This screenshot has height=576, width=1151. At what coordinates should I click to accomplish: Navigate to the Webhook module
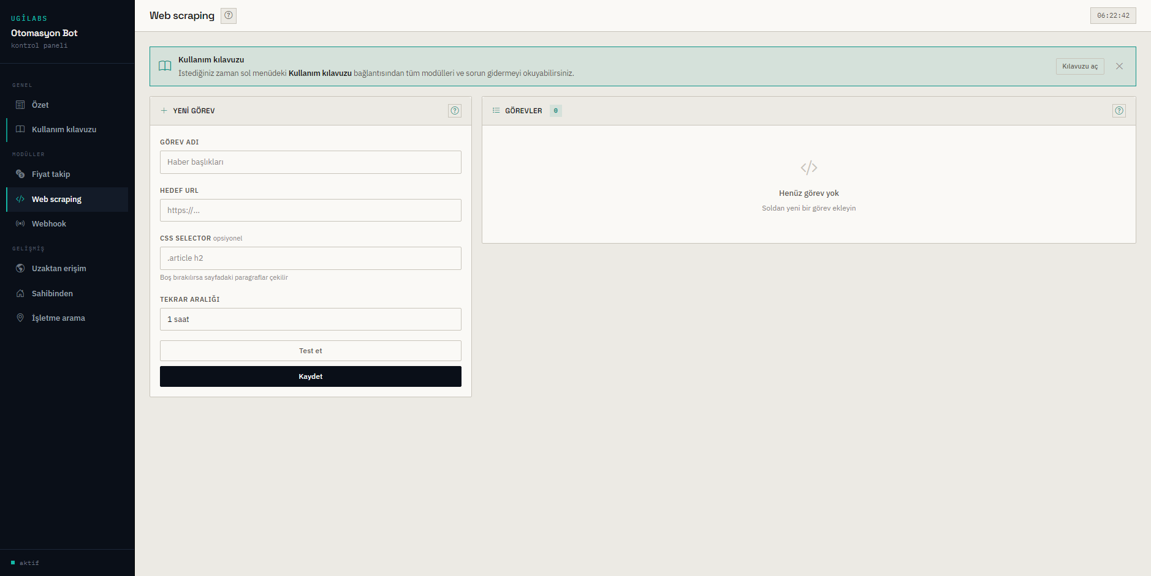coord(67,223)
